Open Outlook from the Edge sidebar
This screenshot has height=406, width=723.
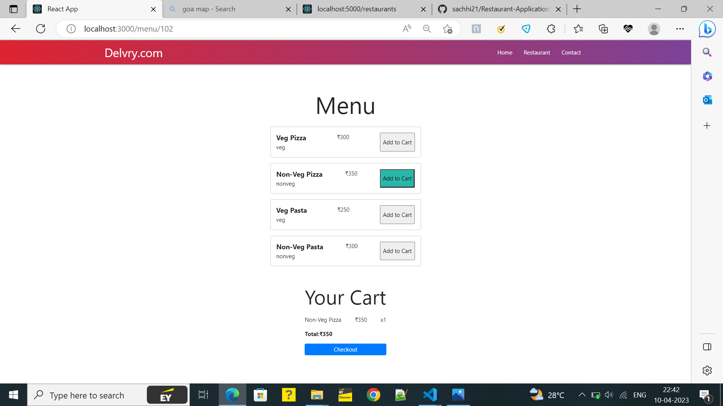coord(707,100)
